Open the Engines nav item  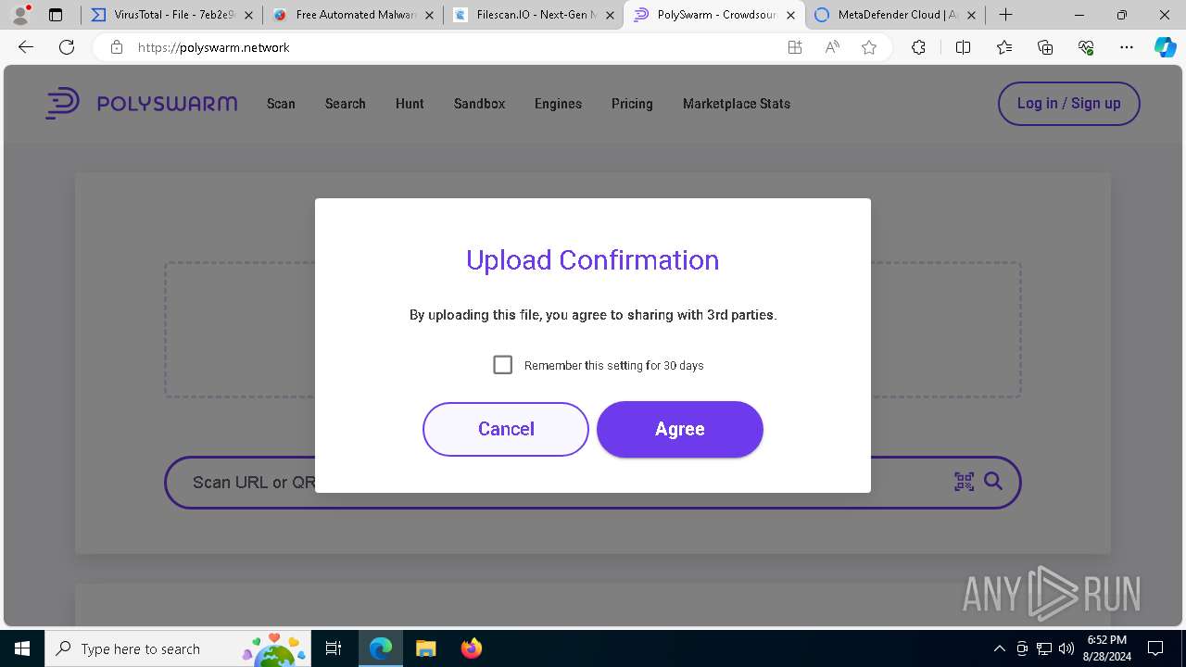(558, 104)
